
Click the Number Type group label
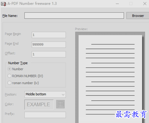coord(18,63)
